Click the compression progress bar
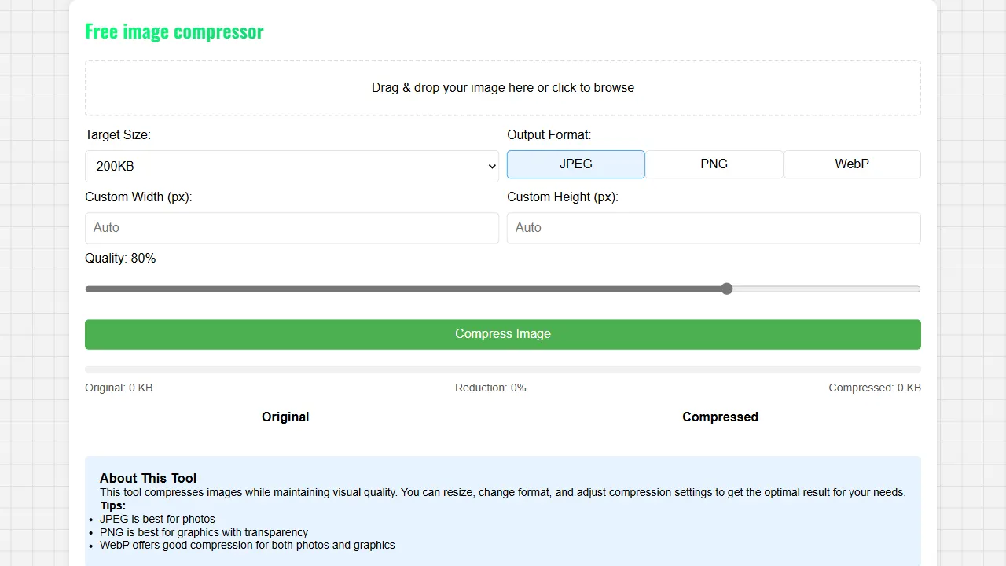This screenshot has width=1006, height=566. (503, 369)
